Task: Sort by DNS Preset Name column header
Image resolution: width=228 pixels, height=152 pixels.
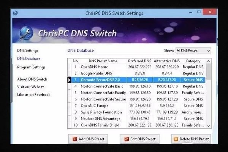Action: [x=103, y=61]
